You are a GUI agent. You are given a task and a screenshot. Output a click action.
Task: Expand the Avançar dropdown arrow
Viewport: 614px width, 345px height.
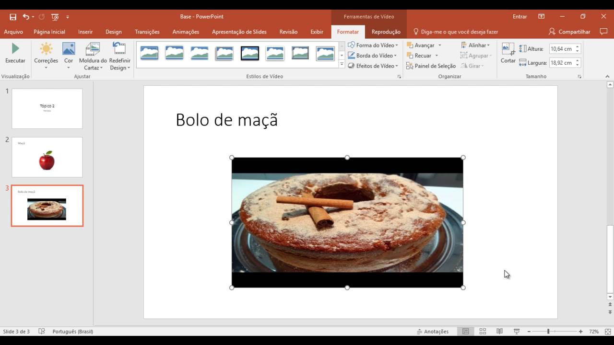pyautogui.click(x=439, y=45)
